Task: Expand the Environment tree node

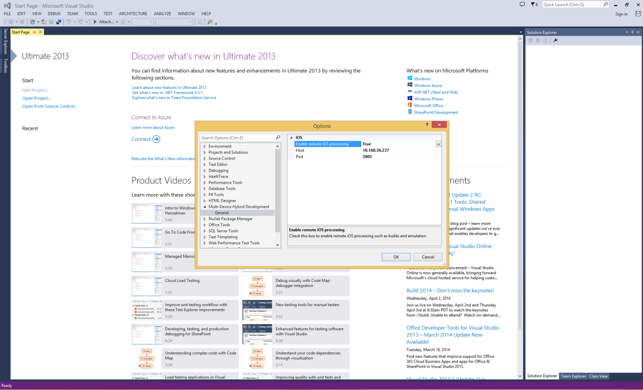Action: coord(205,147)
